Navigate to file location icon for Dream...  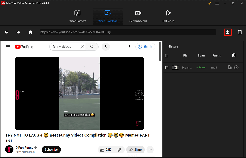(x=230, y=67)
